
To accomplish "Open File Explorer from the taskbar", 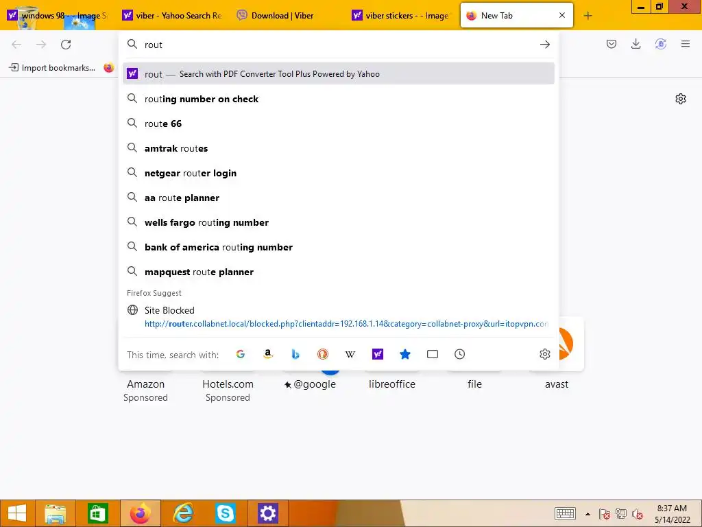I will coord(56,513).
